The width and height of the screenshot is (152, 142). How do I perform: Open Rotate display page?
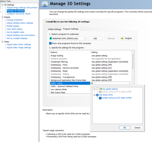[x=13, y=26]
